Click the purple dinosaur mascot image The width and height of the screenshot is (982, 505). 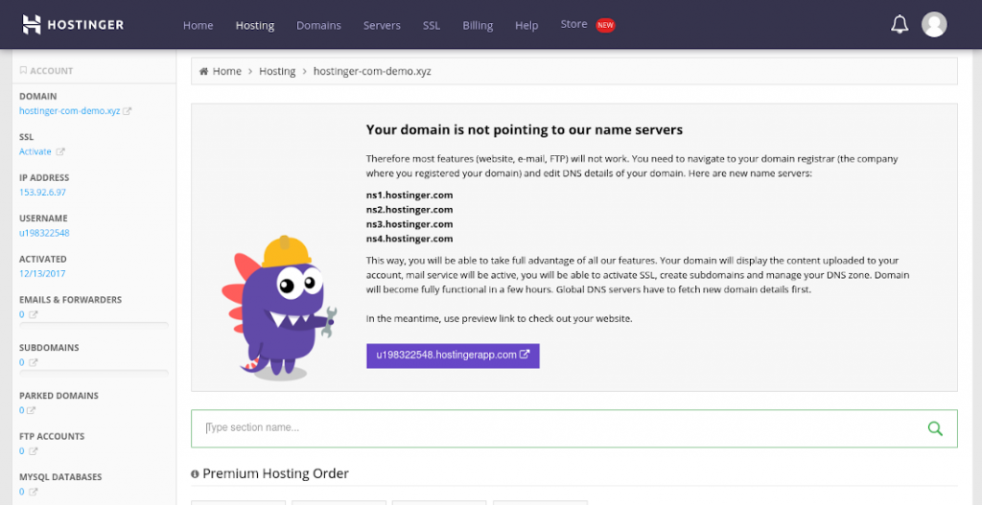pos(279,308)
